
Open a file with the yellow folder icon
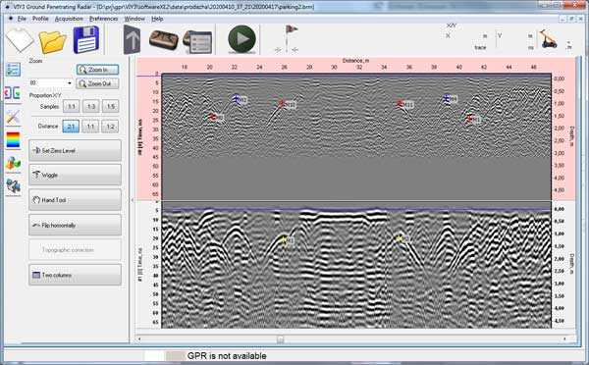point(52,41)
